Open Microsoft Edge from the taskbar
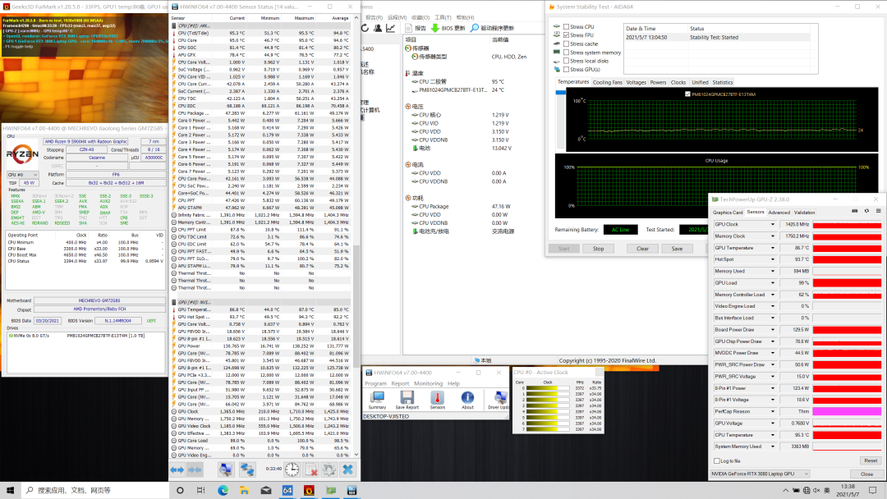This screenshot has width=887, height=499. (x=223, y=490)
